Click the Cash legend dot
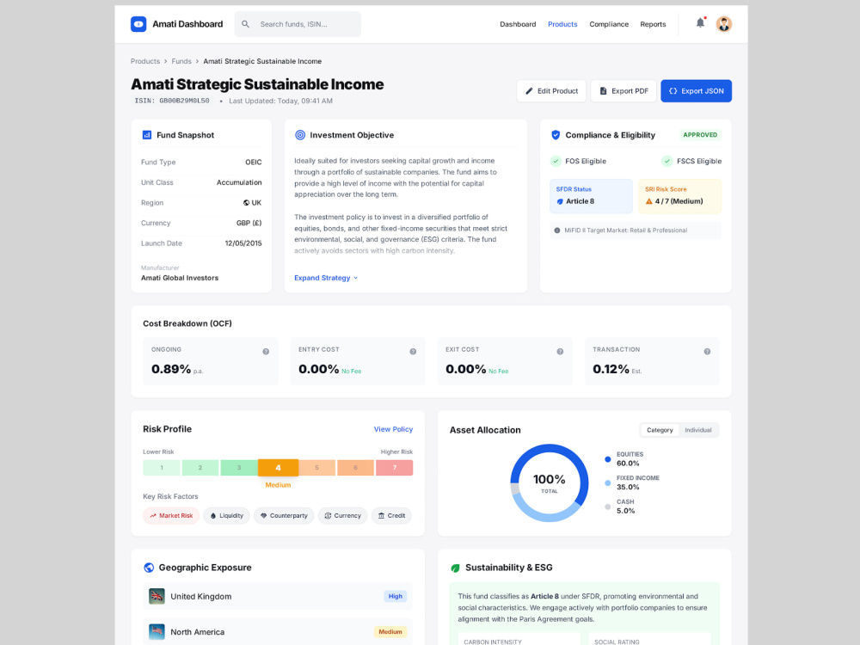The height and width of the screenshot is (645, 860). point(608,507)
